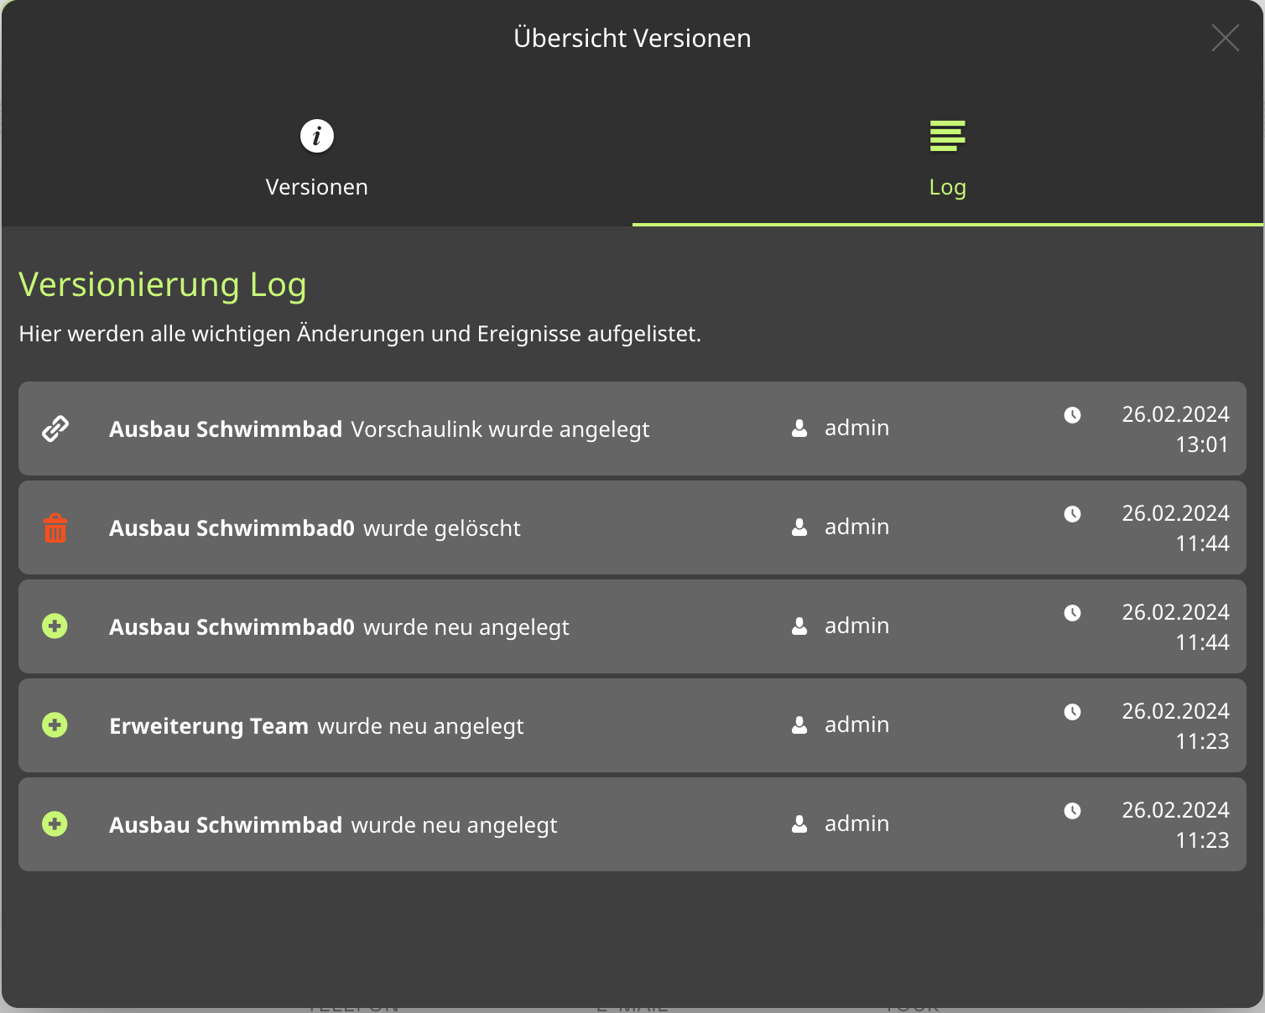Click the lines icon above Log

click(947, 136)
